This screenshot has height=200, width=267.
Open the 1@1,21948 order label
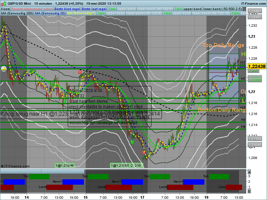64,165
